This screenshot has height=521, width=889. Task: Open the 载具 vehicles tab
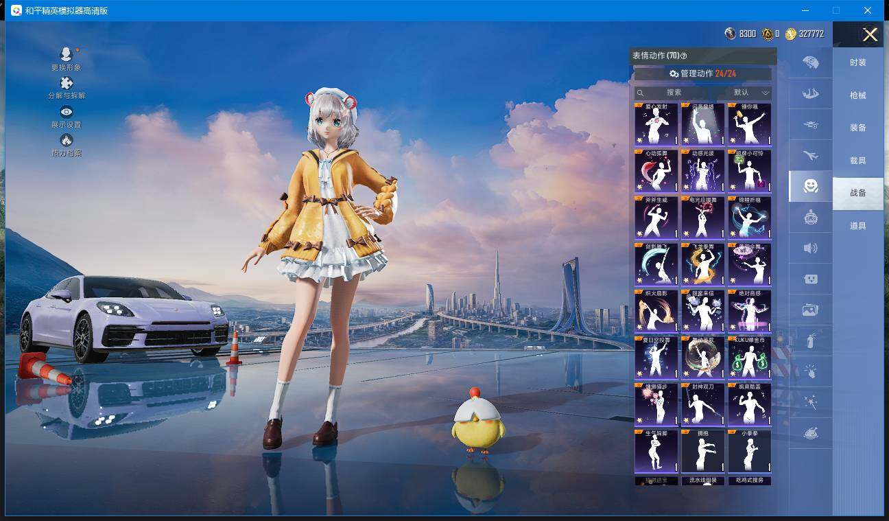coord(857,161)
